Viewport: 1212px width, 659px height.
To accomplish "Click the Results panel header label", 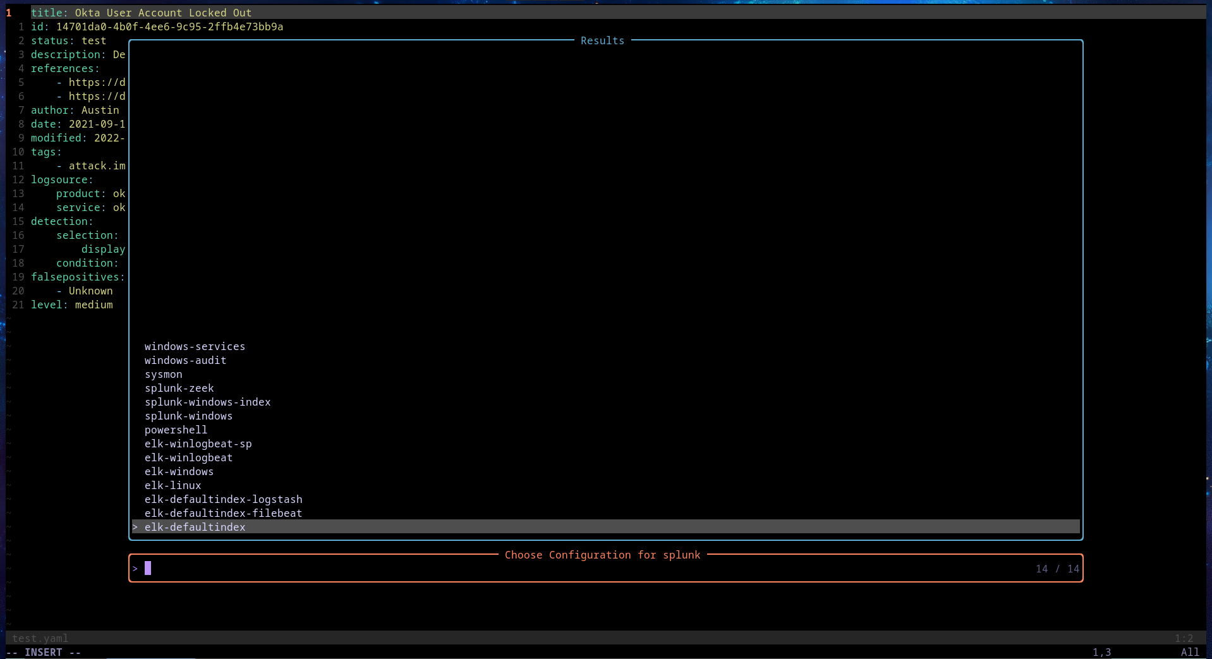I will coord(602,40).
